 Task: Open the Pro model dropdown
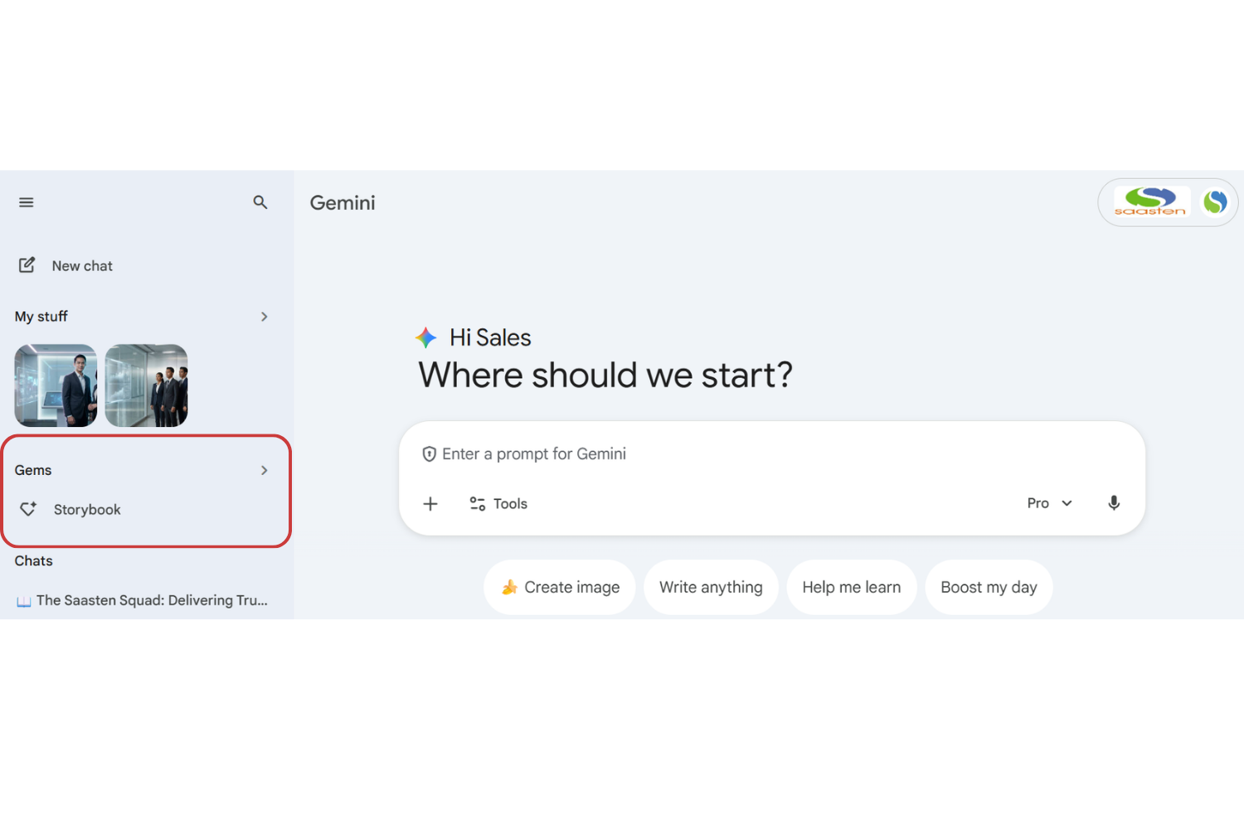[1049, 503]
